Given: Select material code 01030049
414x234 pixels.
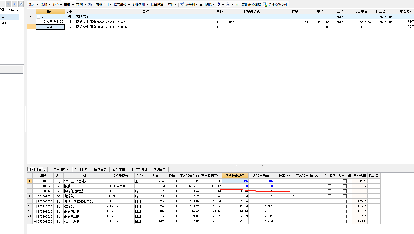Looking at the screenshot, I should tap(43, 191).
